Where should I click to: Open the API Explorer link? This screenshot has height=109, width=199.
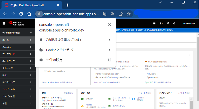pos(152,74)
